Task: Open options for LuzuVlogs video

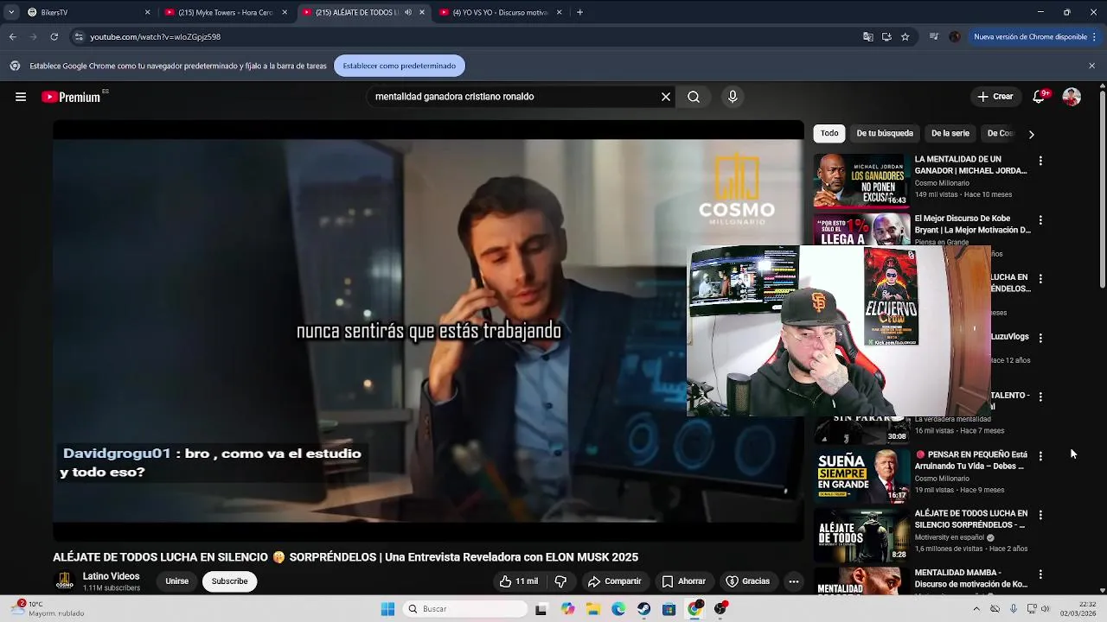Action: click(x=1040, y=338)
